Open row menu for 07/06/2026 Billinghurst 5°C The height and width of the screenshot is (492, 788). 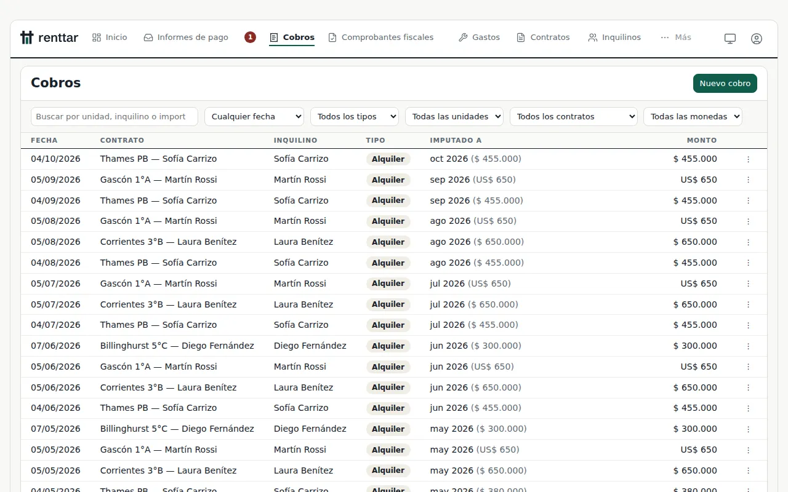coord(749,346)
